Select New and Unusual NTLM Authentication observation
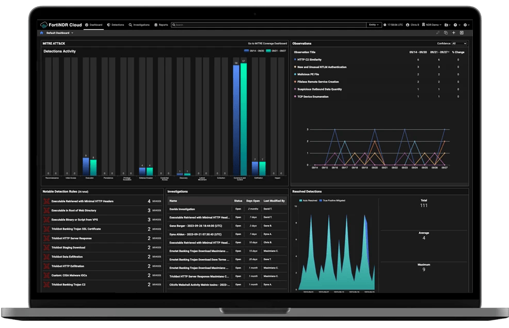Screen dimensions: 509x328 click(x=322, y=67)
